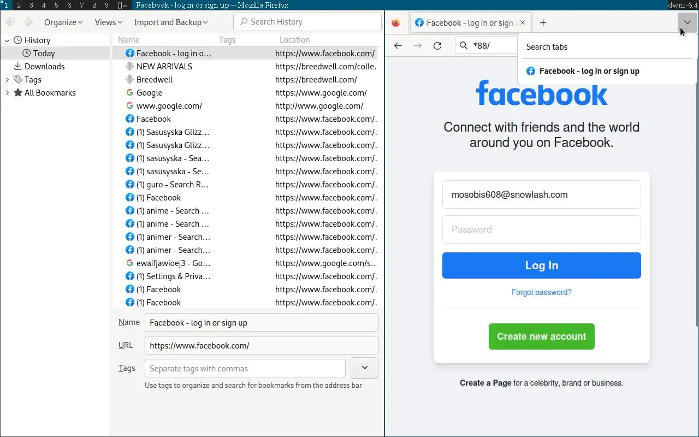Click the email field on Facebook
Viewport: 699px width, 437px height.
point(542,194)
